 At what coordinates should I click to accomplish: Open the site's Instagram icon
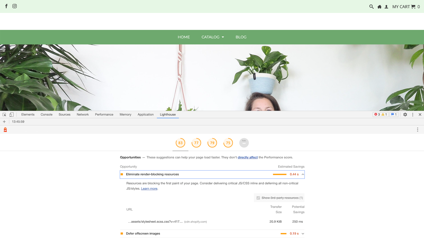(x=15, y=6)
